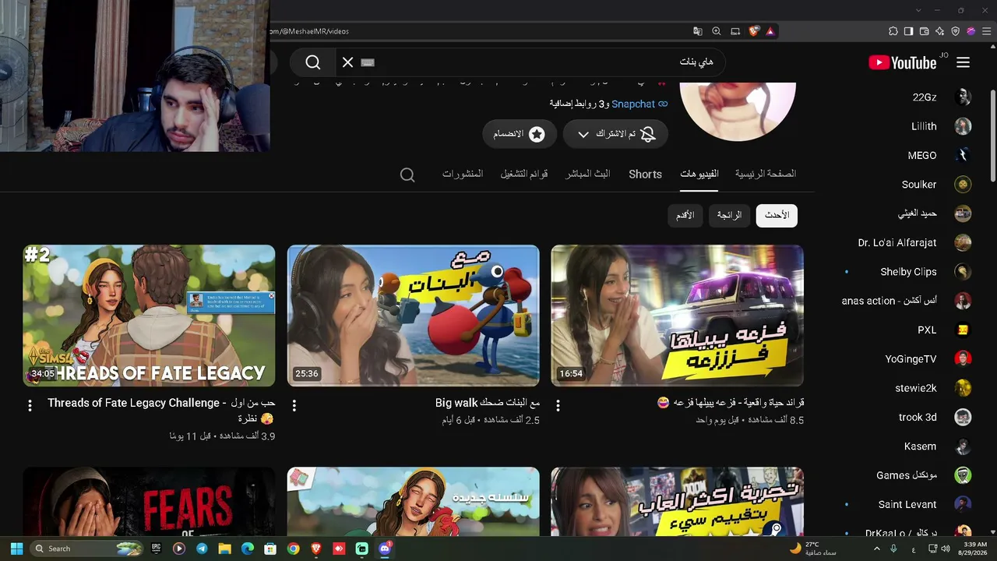Open the taskbar Search box
This screenshot has height=561, width=997.
point(87,549)
